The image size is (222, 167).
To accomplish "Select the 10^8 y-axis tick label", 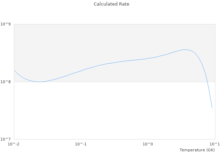I will click(x=7, y=82).
